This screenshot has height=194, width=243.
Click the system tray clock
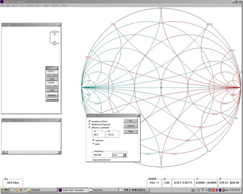pyautogui.click(x=235, y=190)
